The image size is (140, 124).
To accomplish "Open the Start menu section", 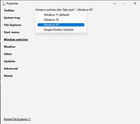I will [12, 32].
